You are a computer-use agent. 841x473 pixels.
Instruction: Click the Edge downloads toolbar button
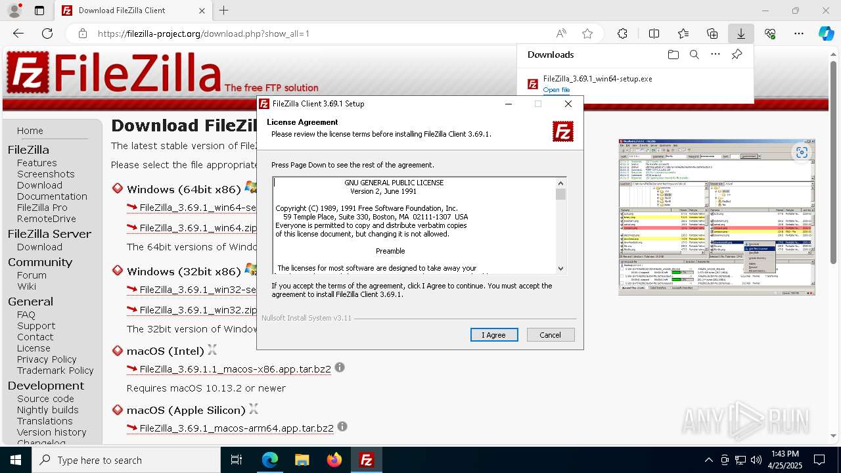pos(741,34)
